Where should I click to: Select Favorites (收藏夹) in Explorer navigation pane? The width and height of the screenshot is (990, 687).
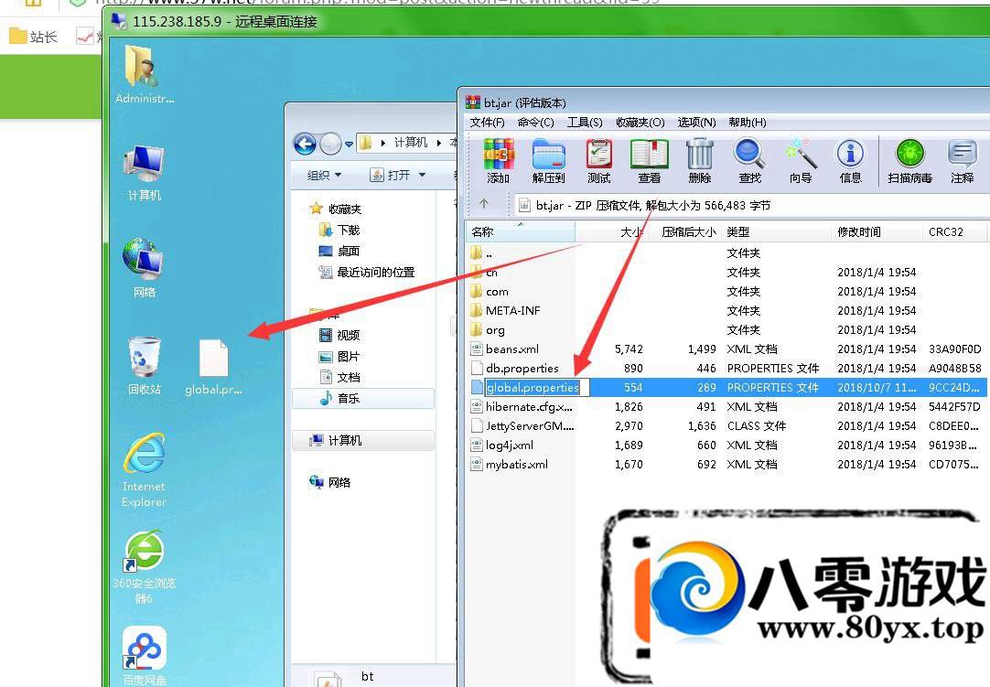coord(336,209)
